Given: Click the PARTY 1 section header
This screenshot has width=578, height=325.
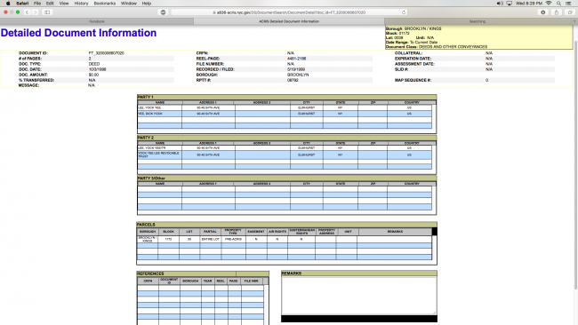Looking at the screenshot, I should [x=145, y=97].
